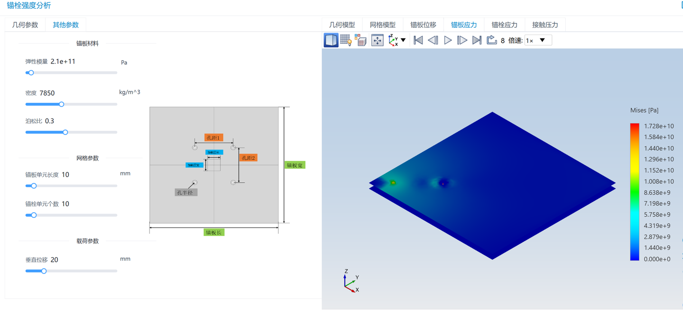
Task: Switch to the 锚栓应力 tab
Action: click(504, 25)
